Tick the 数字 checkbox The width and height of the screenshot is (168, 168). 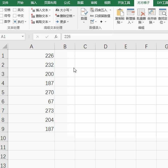[2, 22]
